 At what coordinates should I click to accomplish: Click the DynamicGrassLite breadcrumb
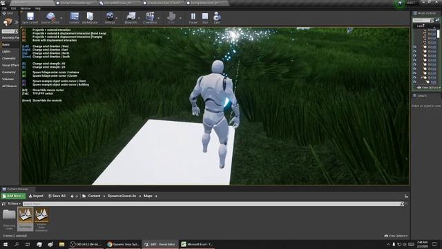click(x=122, y=196)
